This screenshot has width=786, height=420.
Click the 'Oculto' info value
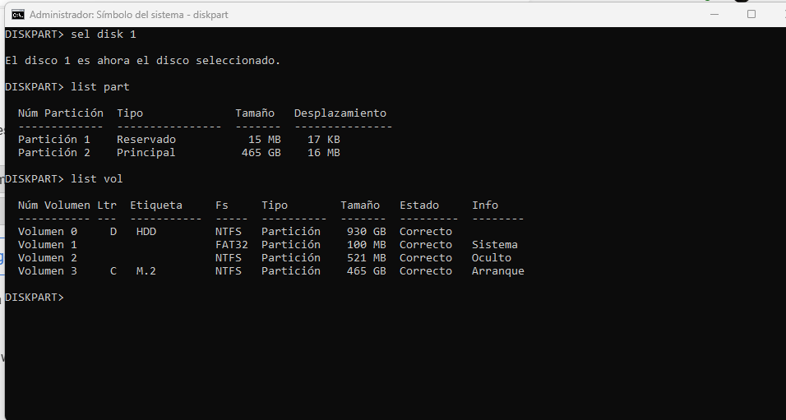pos(492,257)
